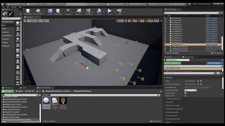Click the Content Browser history forward arrow
The height and width of the screenshot is (126, 225).
pyautogui.click(x=40, y=91)
